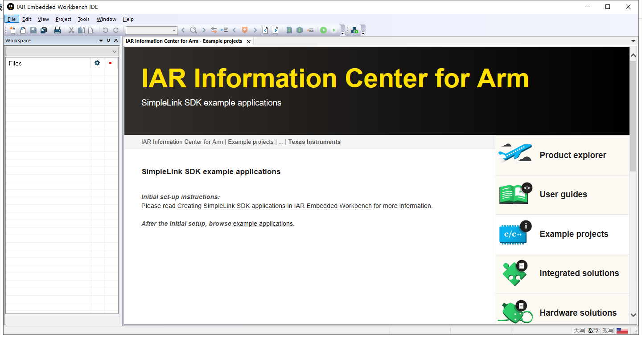Click Download and Debug green play icon

[x=323, y=30]
